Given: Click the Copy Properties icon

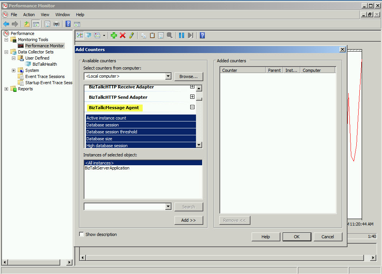Looking at the screenshot, I should [x=143, y=35].
